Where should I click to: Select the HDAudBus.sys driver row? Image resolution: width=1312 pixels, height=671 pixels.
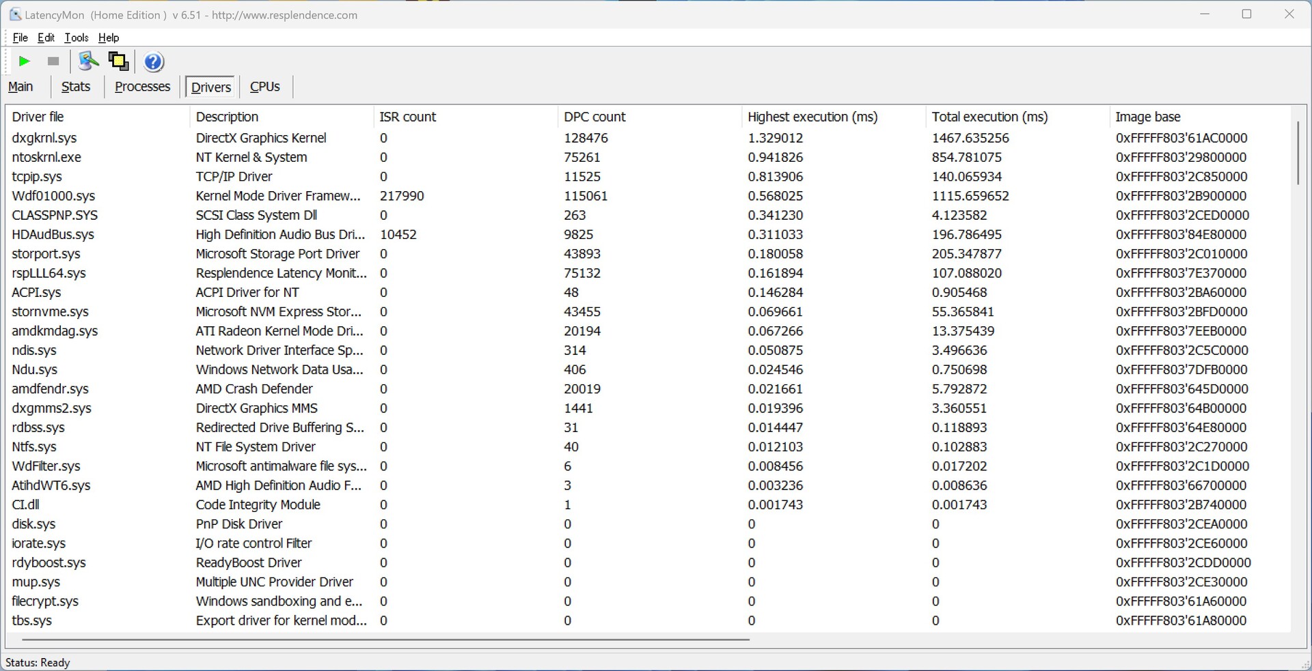point(648,234)
